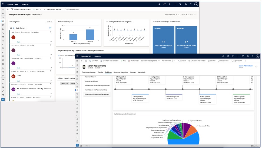Open settings gear in contact window header
Viewport: 262px width, 148px height.
tap(248, 56)
